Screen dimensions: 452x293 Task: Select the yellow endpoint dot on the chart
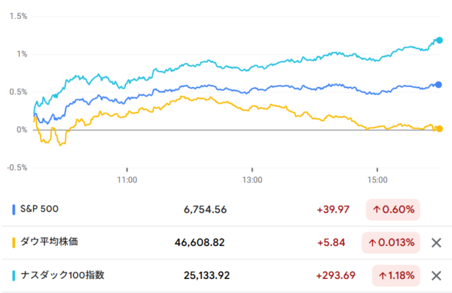[x=439, y=129]
